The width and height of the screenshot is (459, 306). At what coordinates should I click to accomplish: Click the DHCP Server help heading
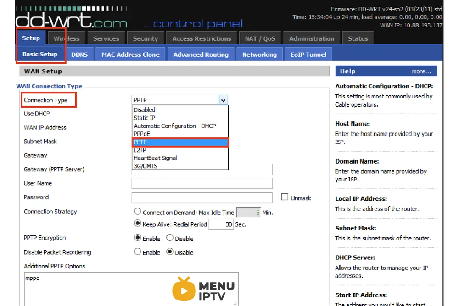[355, 257]
